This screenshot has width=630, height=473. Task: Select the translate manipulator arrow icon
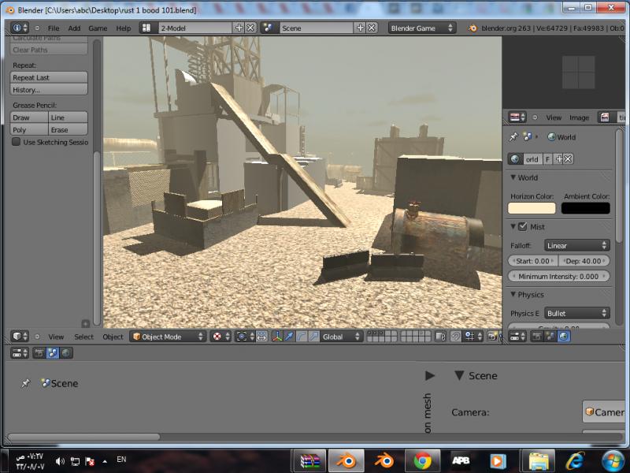tap(289, 337)
